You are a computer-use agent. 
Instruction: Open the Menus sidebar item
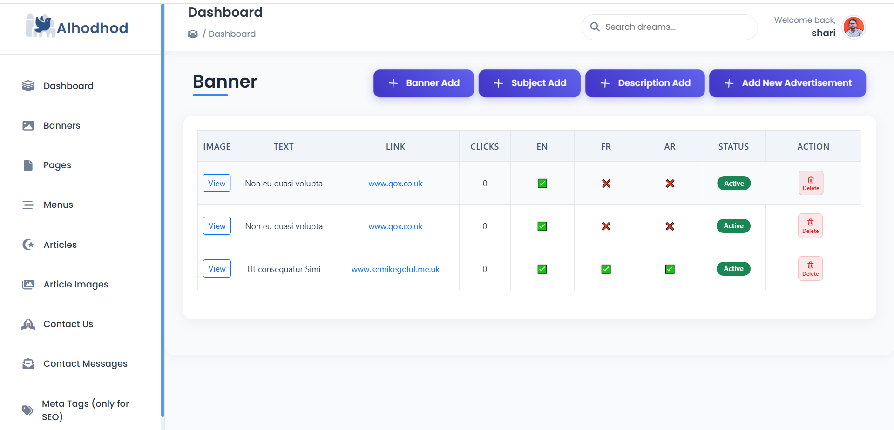click(x=58, y=205)
